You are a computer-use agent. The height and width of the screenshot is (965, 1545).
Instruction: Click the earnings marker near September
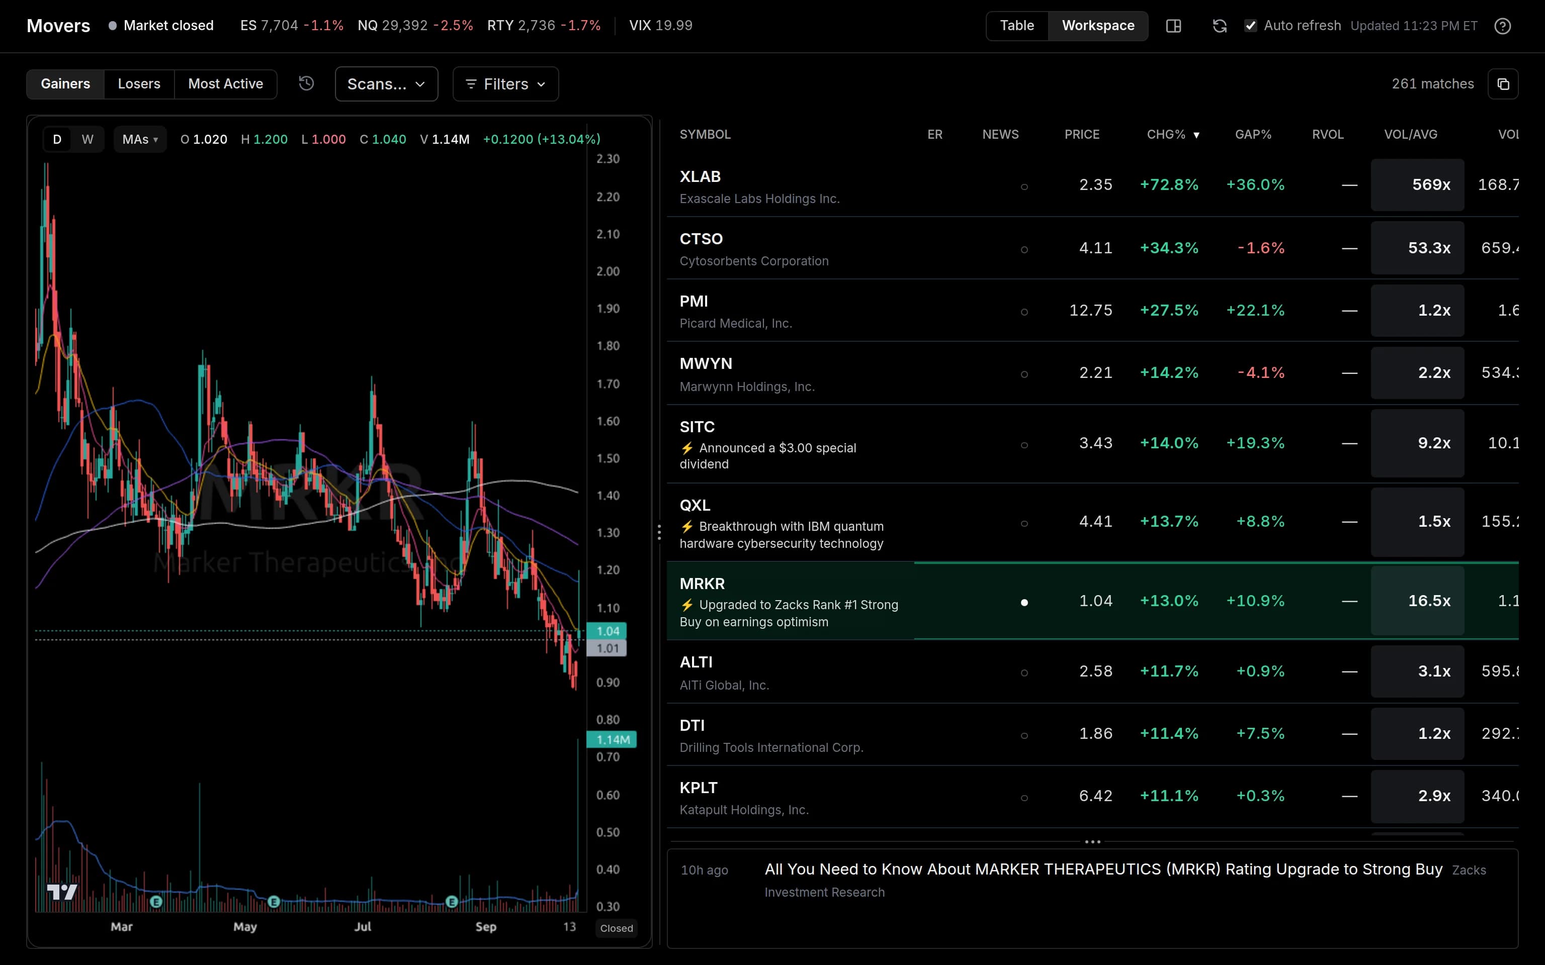tap(451, 902)
